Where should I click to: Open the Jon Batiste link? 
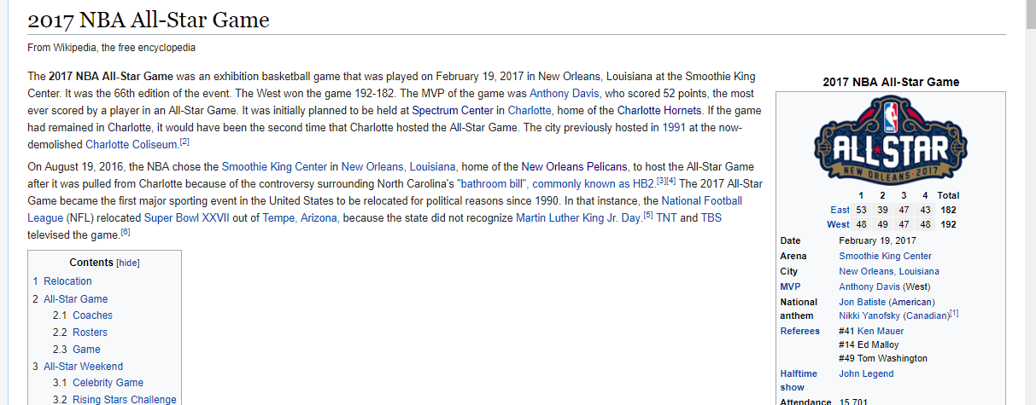(862, 302)
